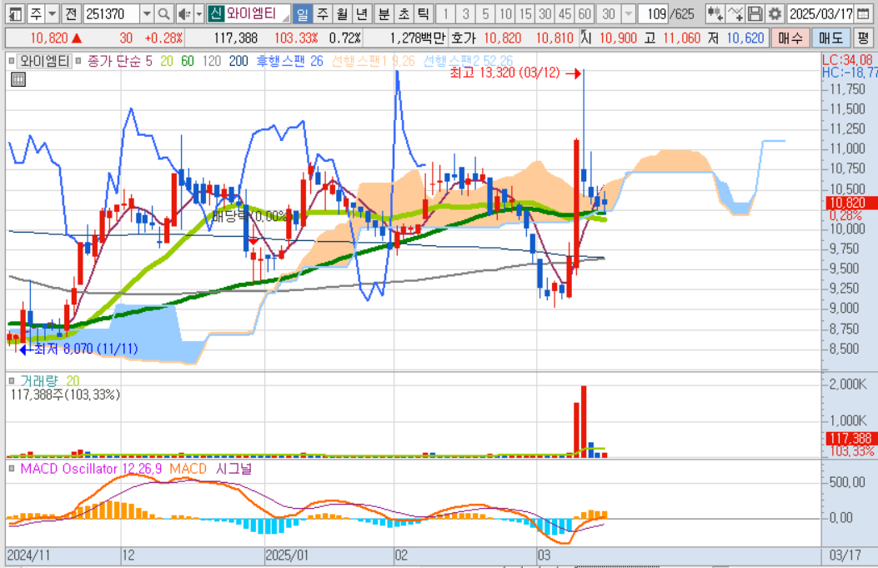The width and height of the screenshot is (878, 568).
Task: Click the stock name 와이엠티 box
Action: point(257,13)
